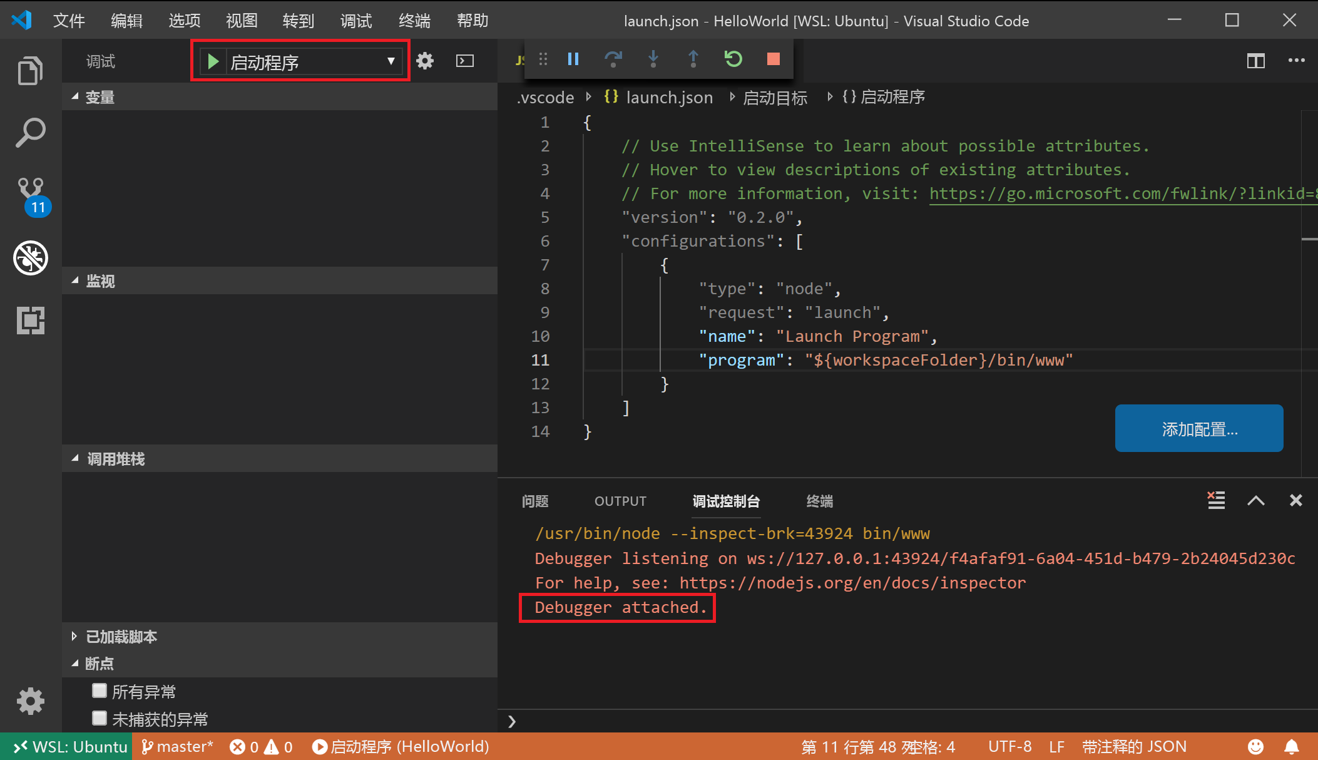Open the Extensions view in activity bar
The width and height of the screenshot is (1318, 760).
(x=30, y=320)
